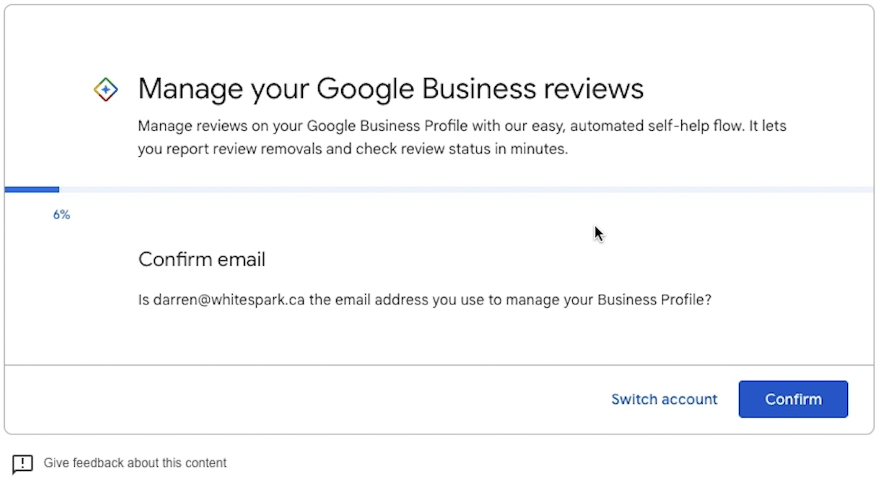This screenshot has height=482, width=879.
Task: Click the 6% progress label
Action: pyautogui.click(x=61, y=215)
